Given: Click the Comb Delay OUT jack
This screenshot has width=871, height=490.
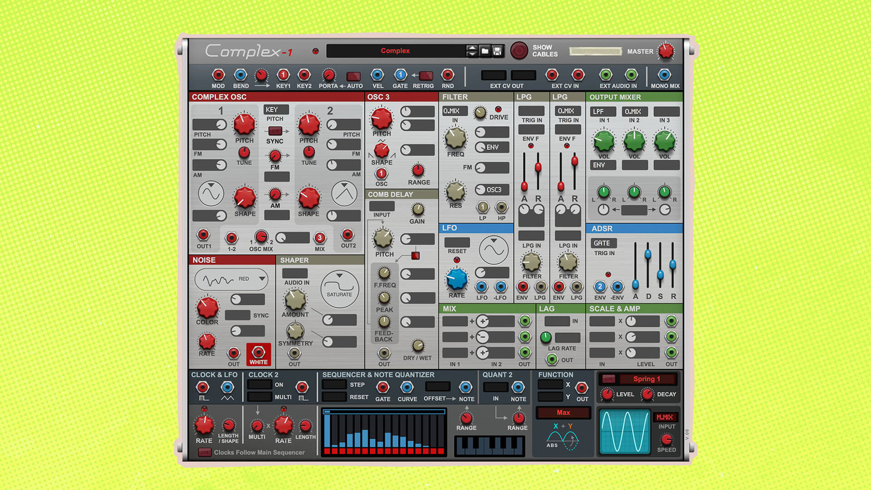Looking at the screenshot, I should [x=384, y=353].
